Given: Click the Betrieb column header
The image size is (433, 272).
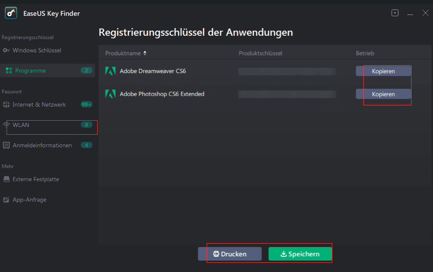Looking at the screenshot, I should [365, 53].
